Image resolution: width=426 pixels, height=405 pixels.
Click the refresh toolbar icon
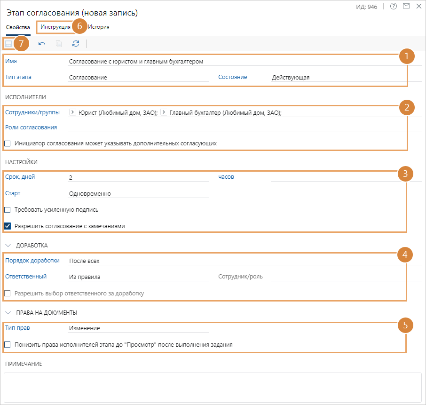pos(76,44)
